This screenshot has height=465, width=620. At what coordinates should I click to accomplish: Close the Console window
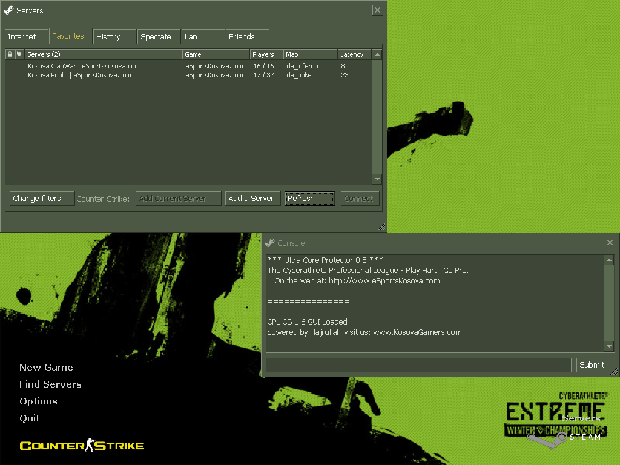click(610, 243)
